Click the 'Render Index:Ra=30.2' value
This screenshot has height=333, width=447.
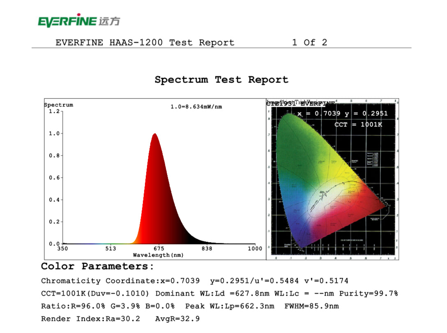90,319
